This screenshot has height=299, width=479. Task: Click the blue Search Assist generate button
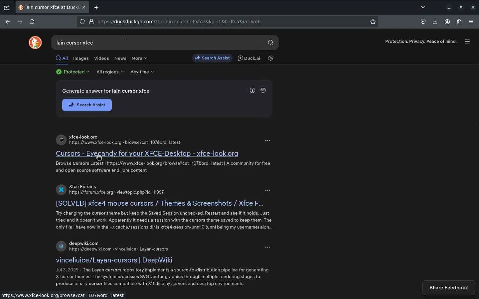[87, 105]
